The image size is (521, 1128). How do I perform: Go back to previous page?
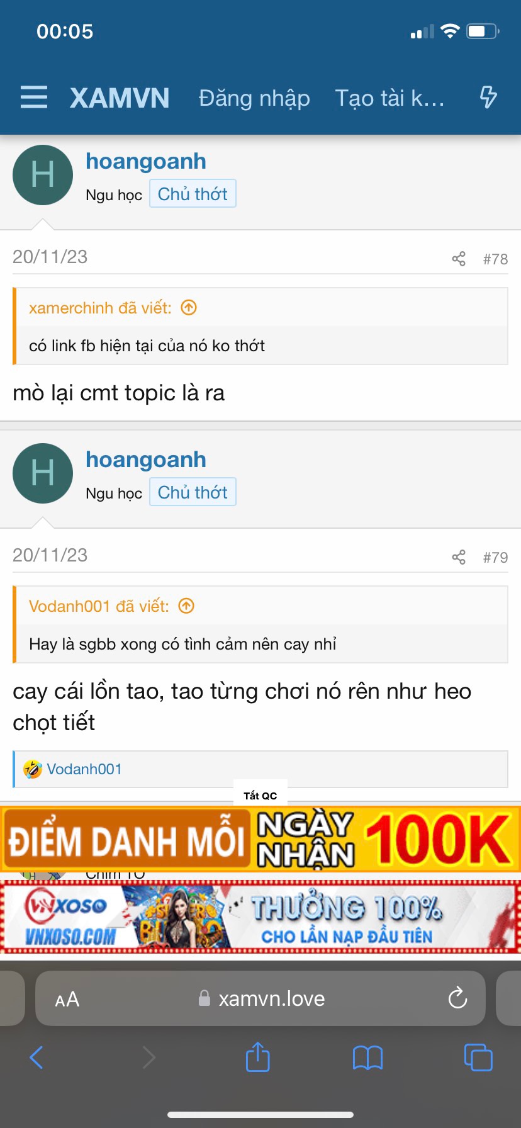[36, 1057]
